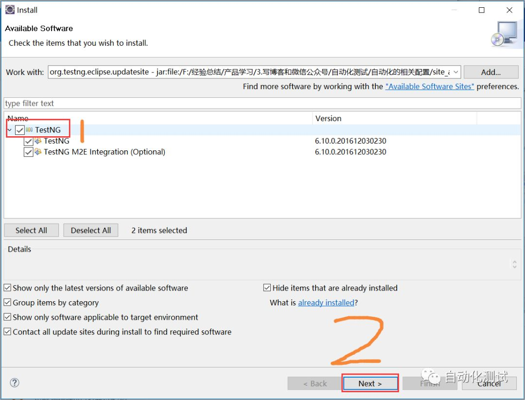Open the Work with dropdown arrow

tap(455, 72)
